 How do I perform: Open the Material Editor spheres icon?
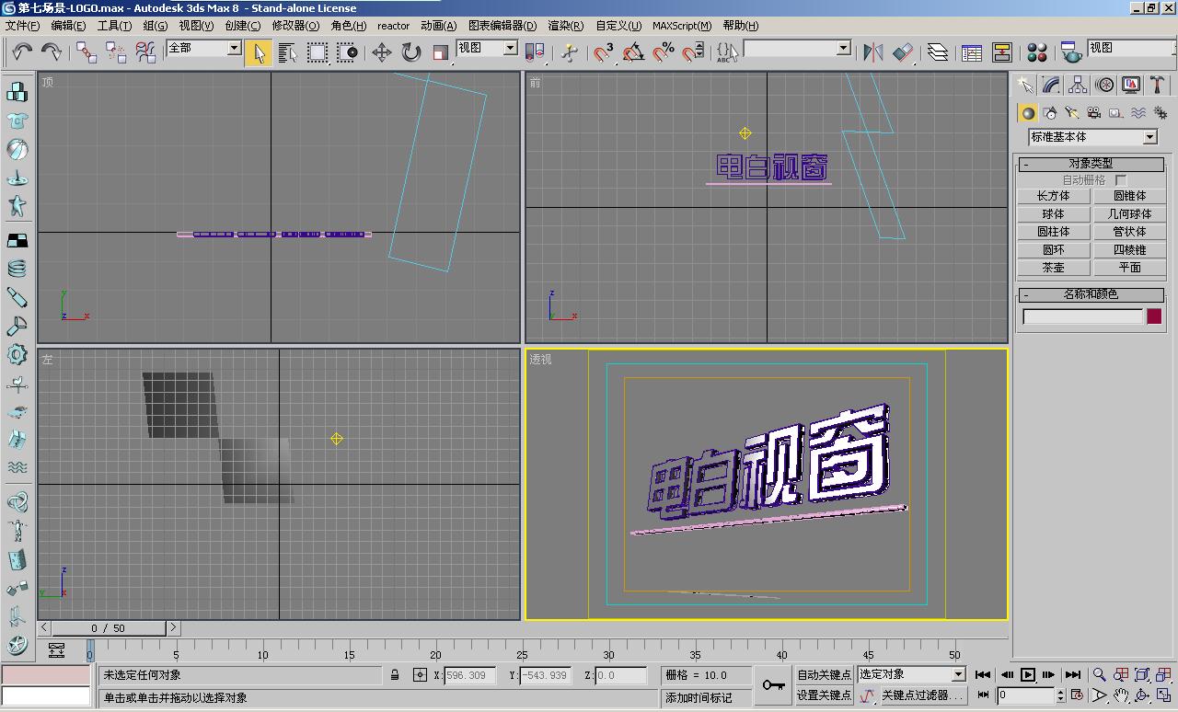[1037, 52]
